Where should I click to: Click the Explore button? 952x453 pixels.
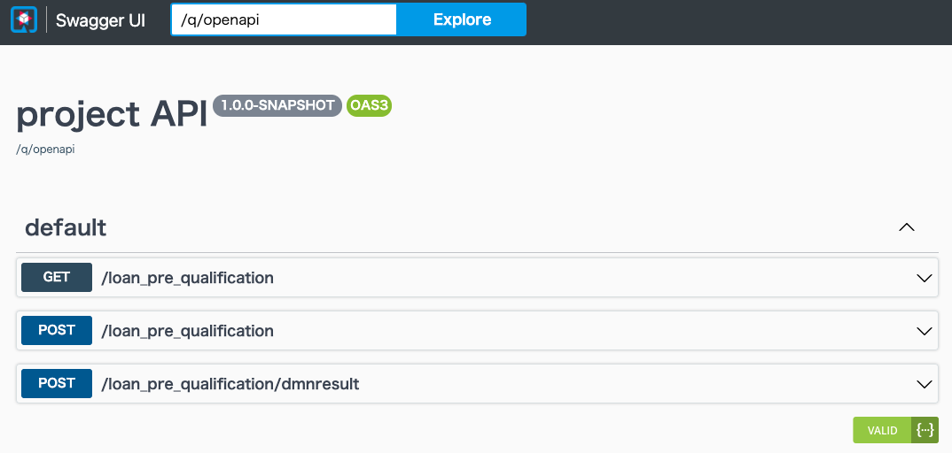462,19
